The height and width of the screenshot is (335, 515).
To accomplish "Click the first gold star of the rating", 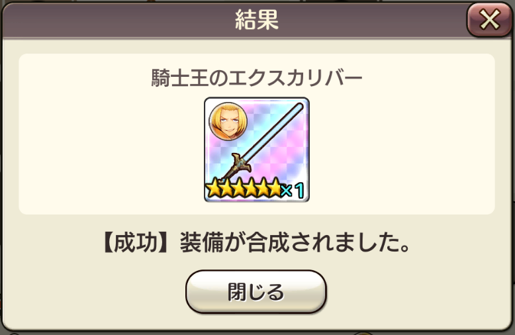I will coord(214,188).
